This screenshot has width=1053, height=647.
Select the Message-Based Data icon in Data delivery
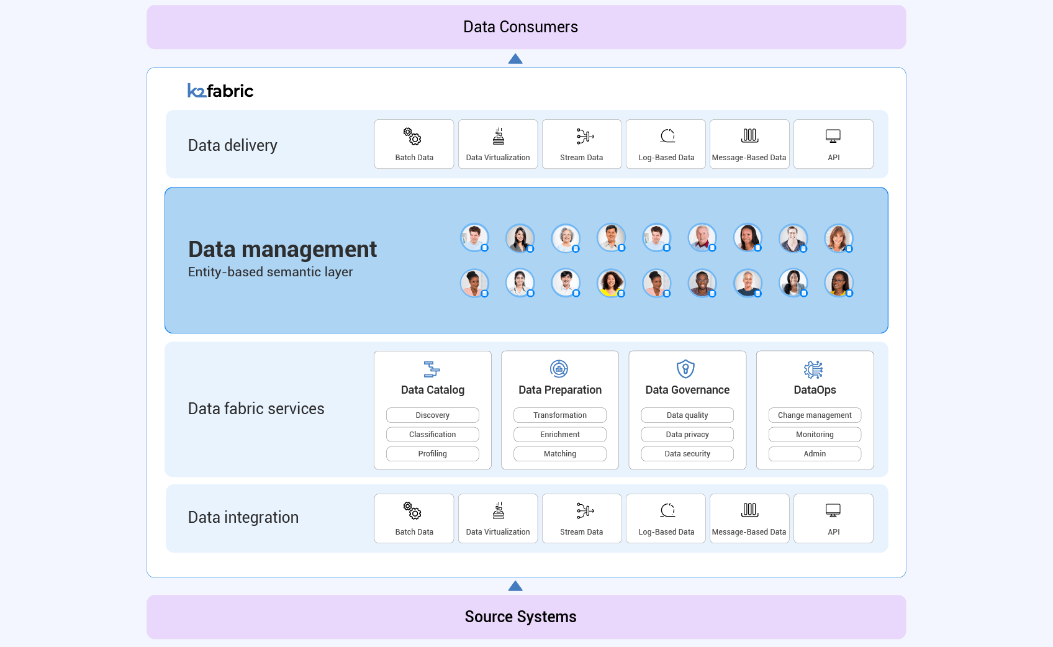click(x=749, y=135)
